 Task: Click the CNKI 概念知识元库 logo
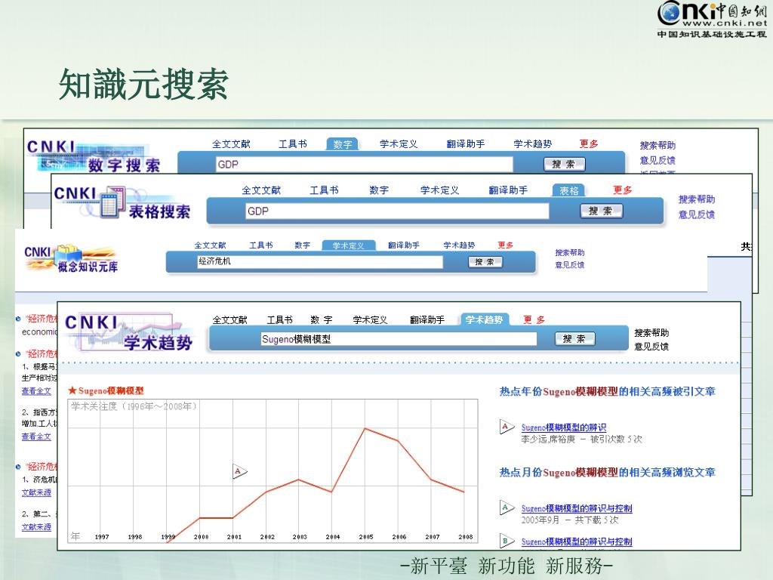pyautogui.click(x=71, y=259)
